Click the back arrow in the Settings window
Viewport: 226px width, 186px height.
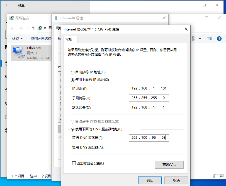[x=7, y=5]
